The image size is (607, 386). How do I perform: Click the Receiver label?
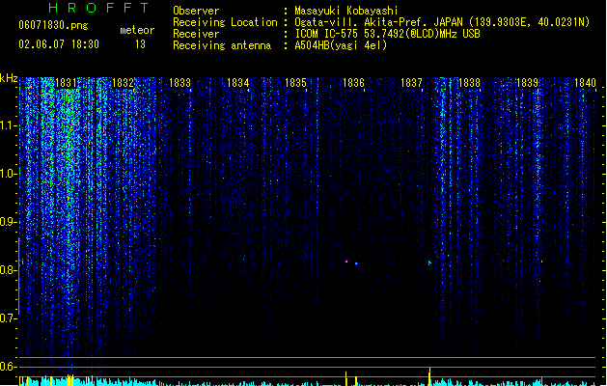pyautogui.click(x=196, y=34)
